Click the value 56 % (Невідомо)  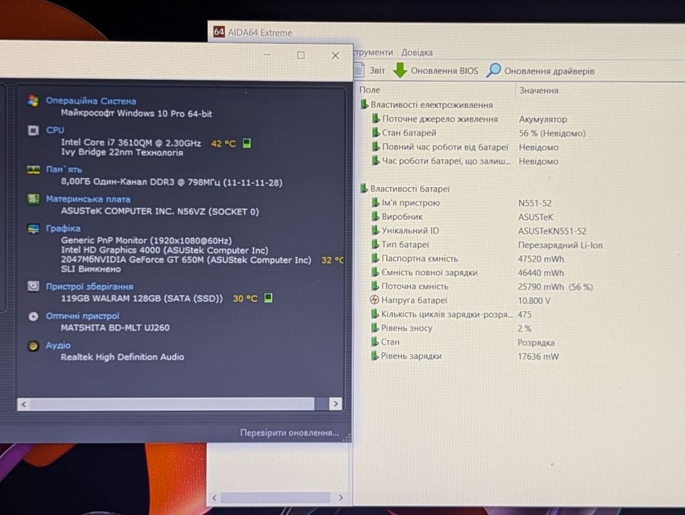pyautogui.click(x=553, y=133)
